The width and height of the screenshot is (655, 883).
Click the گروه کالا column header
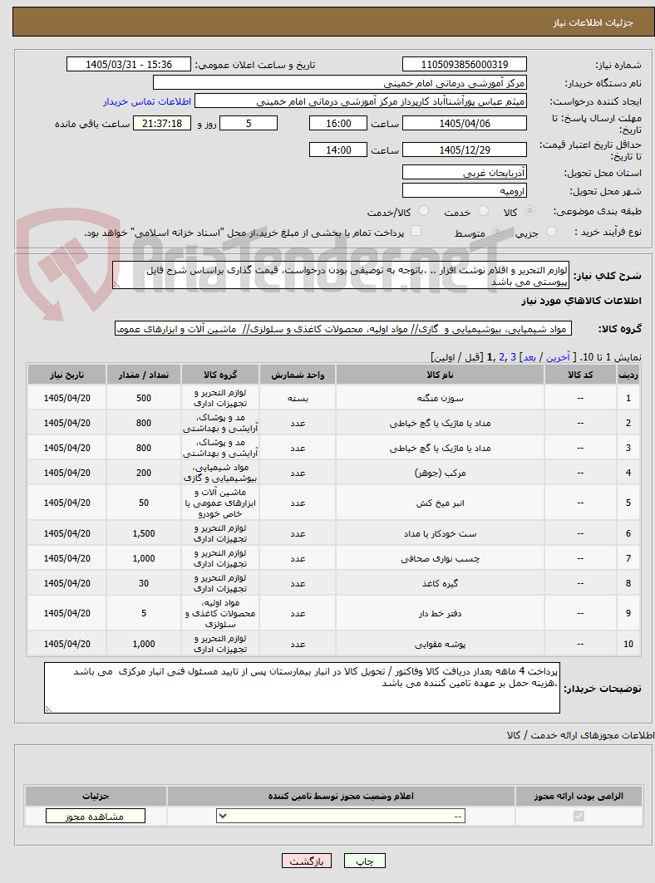pos(220,375)
